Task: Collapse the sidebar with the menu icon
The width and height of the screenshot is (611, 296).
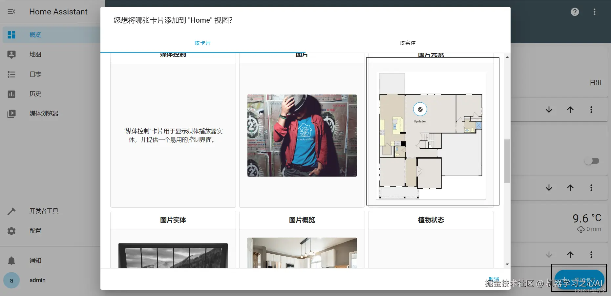Action: [x=11, y=11]
